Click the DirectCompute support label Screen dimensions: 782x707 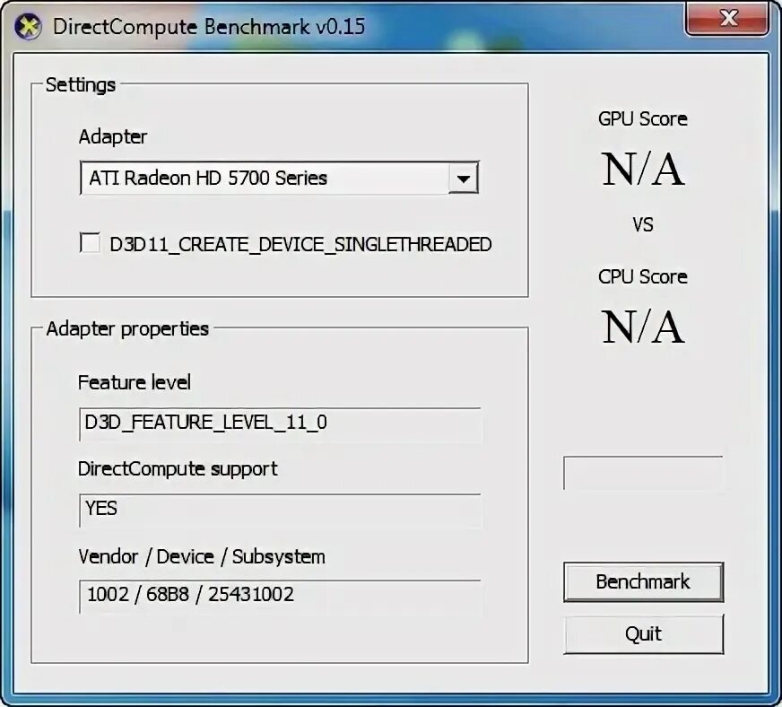point(178,469)
